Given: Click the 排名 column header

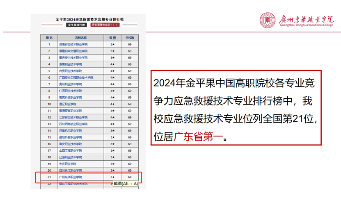Looking at the screenshot, I should [49, 38].
